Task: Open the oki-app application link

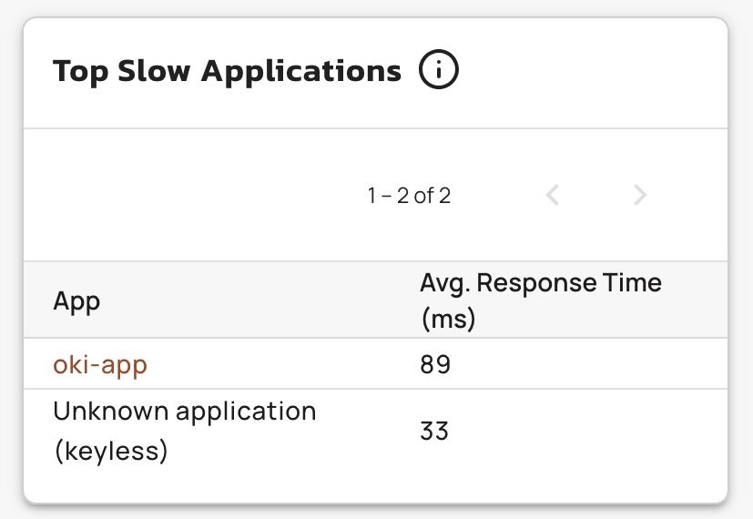Action: tap(100, 365)
